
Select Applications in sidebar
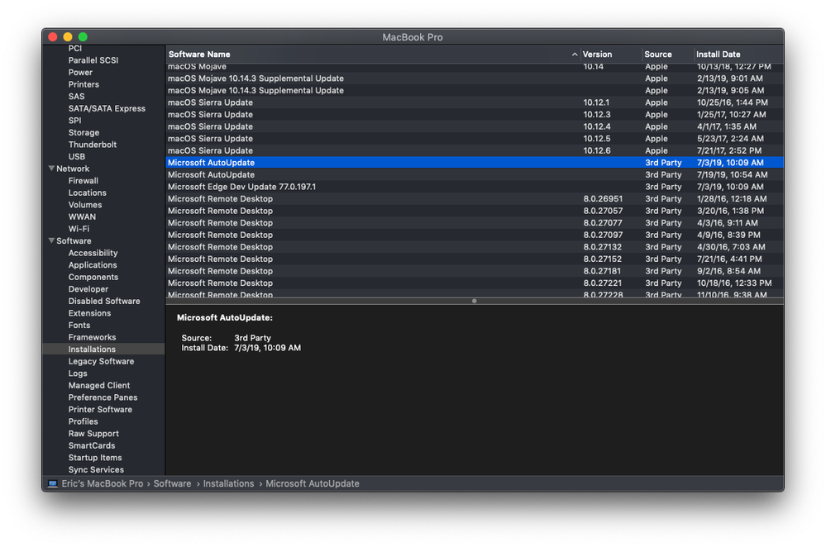92,264
